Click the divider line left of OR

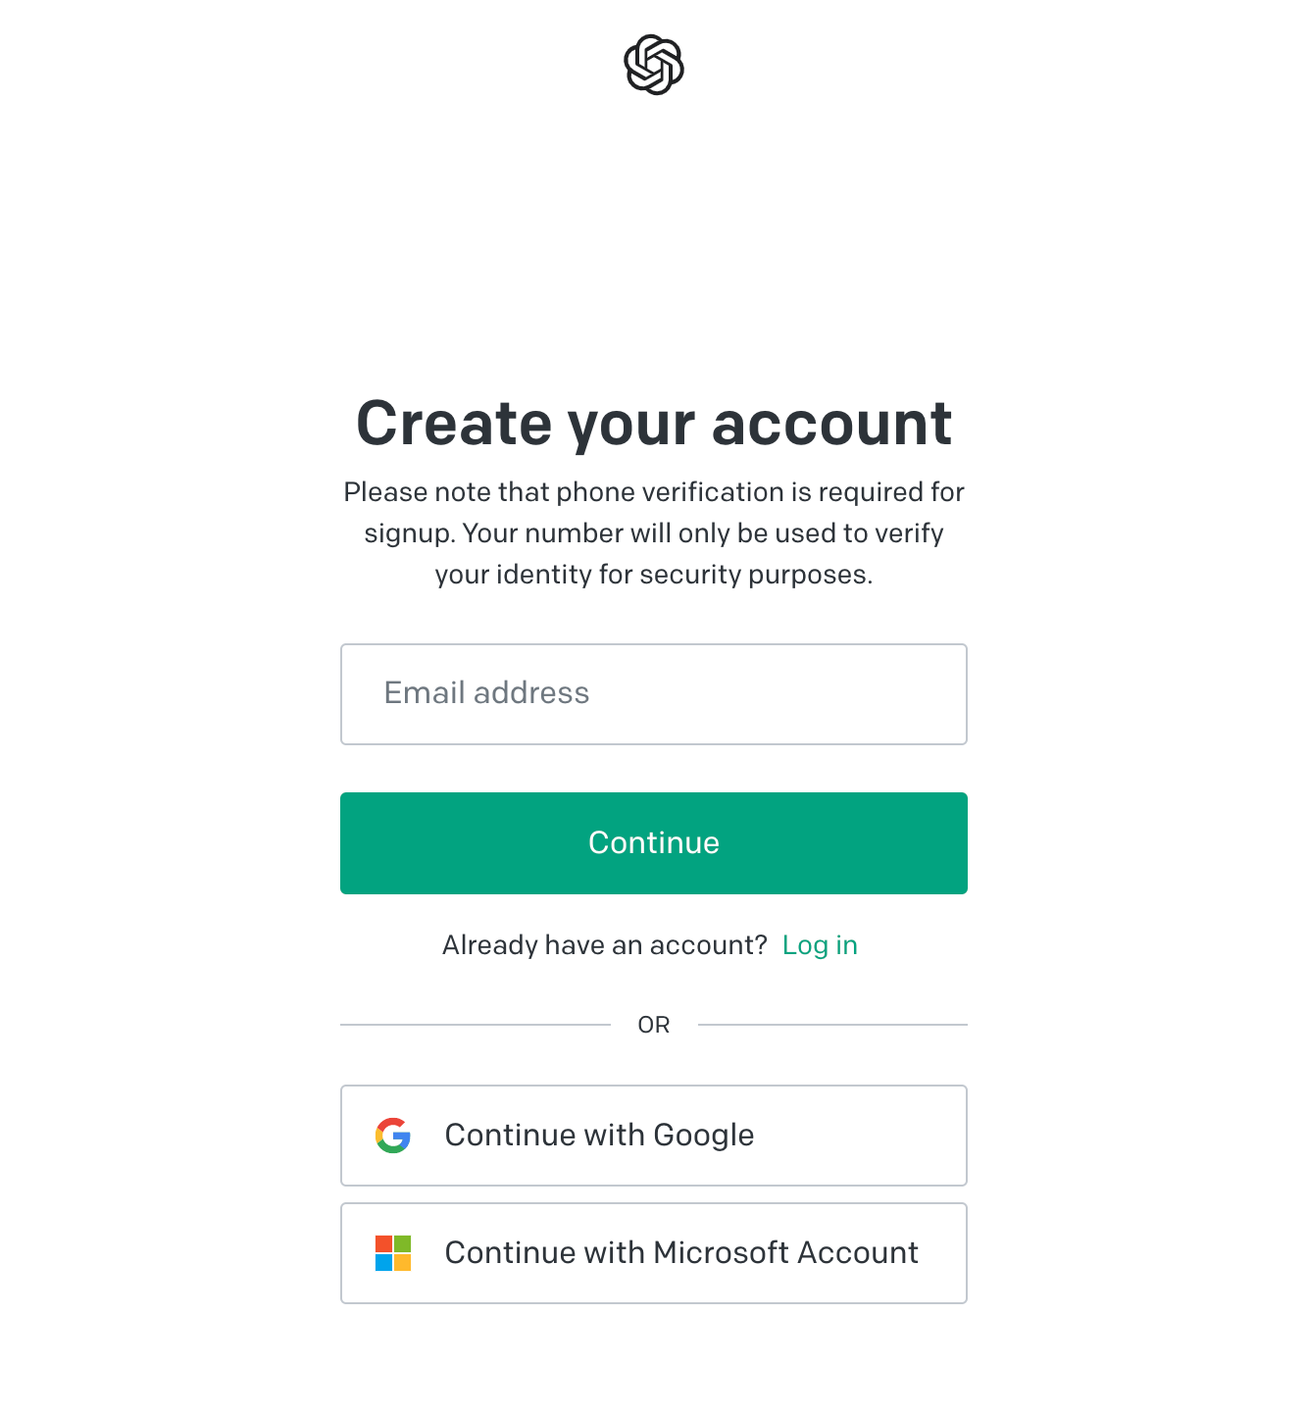pos(476,1025)
